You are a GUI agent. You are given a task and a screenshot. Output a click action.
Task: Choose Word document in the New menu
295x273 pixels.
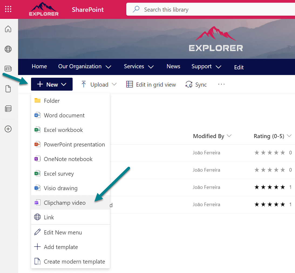click(64, 115)
